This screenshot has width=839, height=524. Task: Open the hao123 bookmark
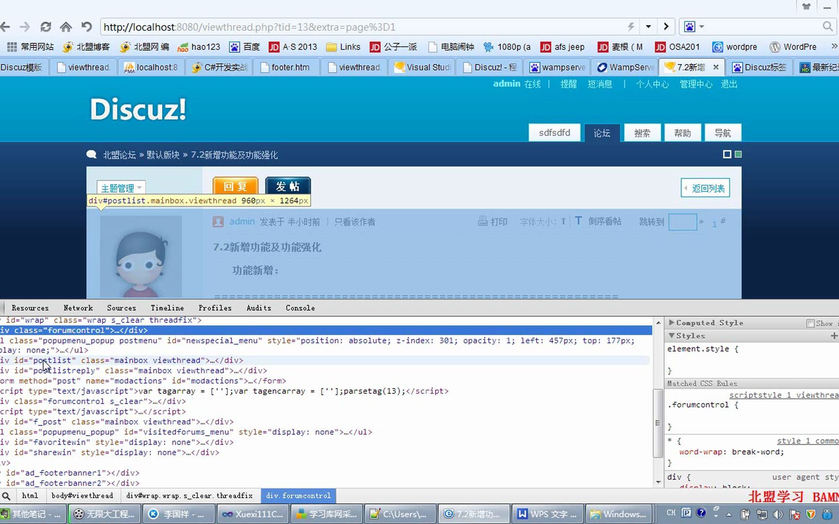(199, 47)
